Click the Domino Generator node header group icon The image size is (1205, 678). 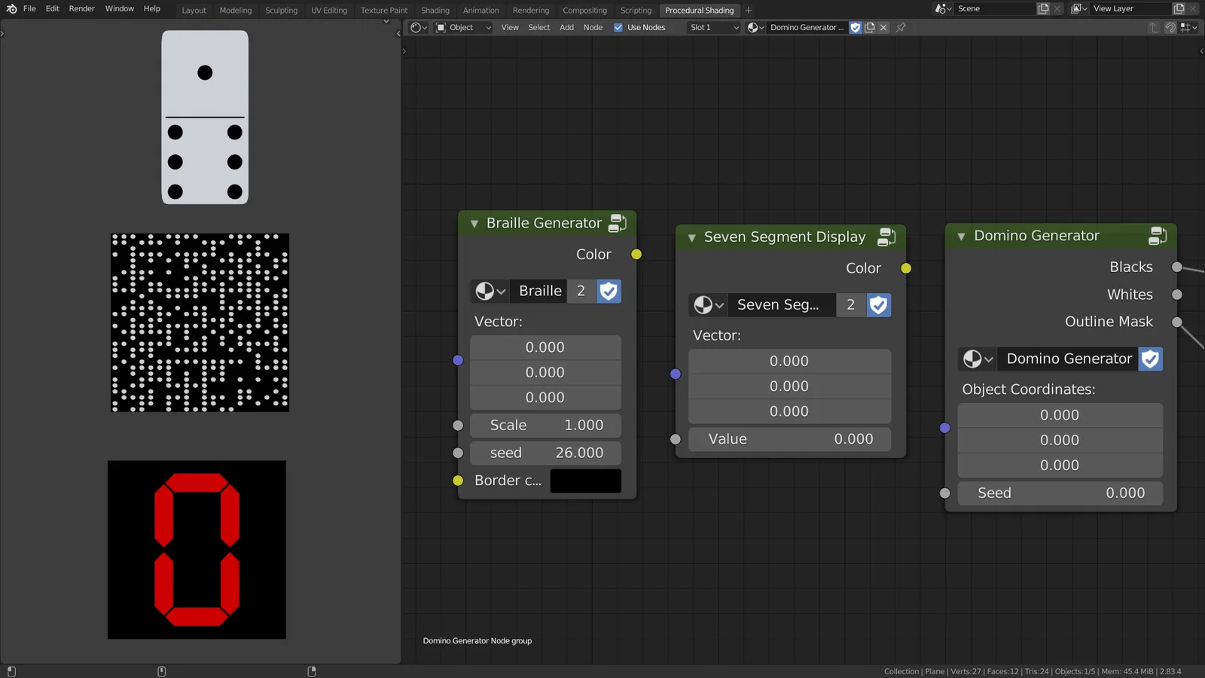(x=1157, y=236)
